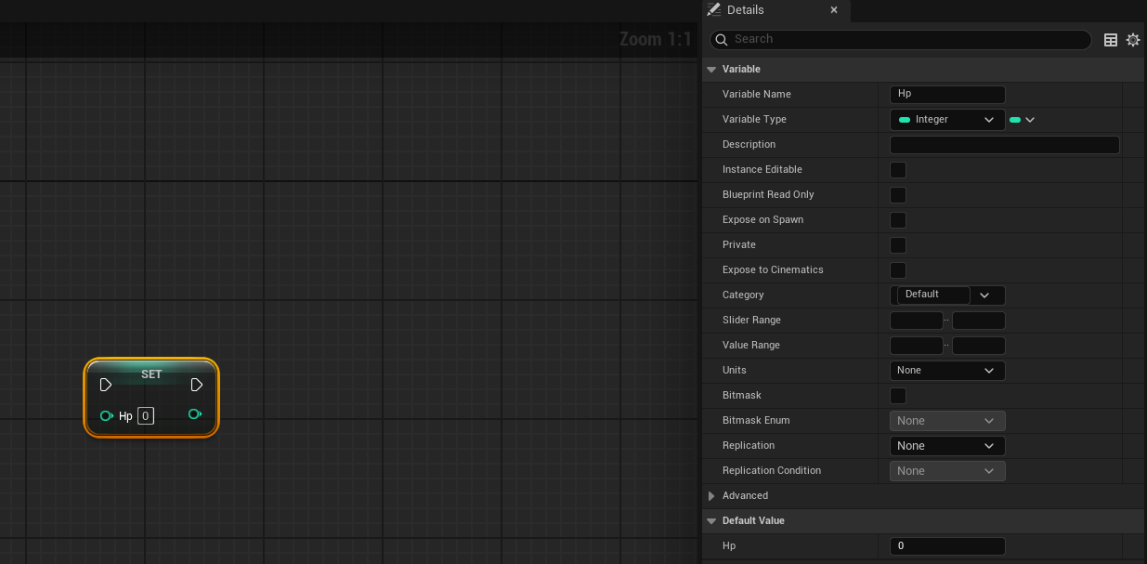Click the Bitmask Enum label
Image resolution: width=1147 pixels, height=564 pixels.
756,421
